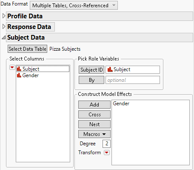Viewport: 194px width, 170px height.
Task: Click the Select Data Table button
Action: click(27, 49)
